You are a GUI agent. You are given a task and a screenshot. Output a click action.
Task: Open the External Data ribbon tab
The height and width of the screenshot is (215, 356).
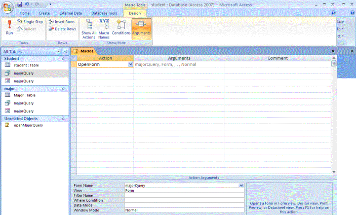tap(70, 13)
